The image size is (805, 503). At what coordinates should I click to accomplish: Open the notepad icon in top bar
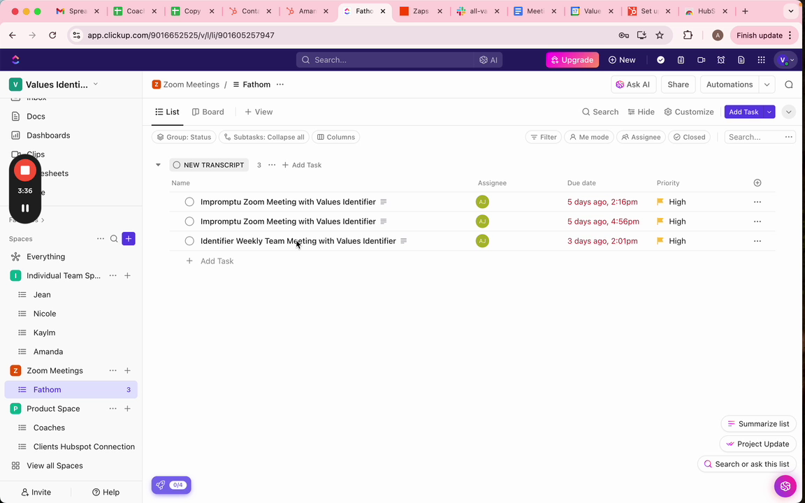pyautogui.click(x=681, y=60)
